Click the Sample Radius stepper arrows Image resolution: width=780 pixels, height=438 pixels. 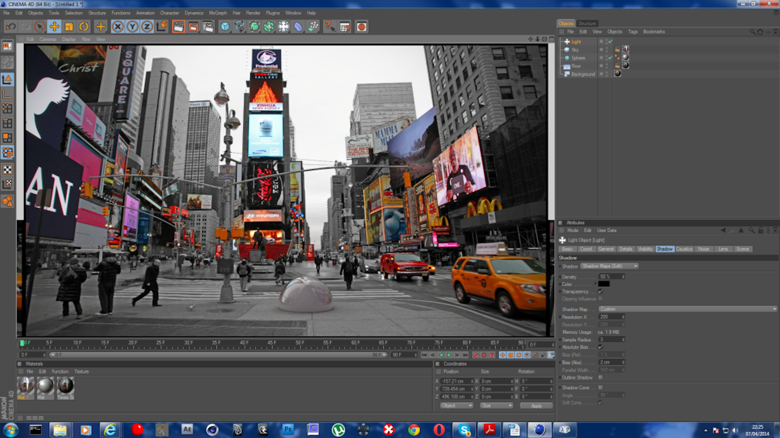[623, 339]
